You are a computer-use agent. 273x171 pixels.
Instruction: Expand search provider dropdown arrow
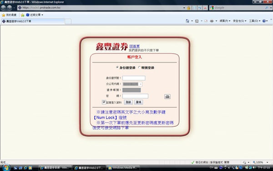pyautogui.click(x=271, y=8)
